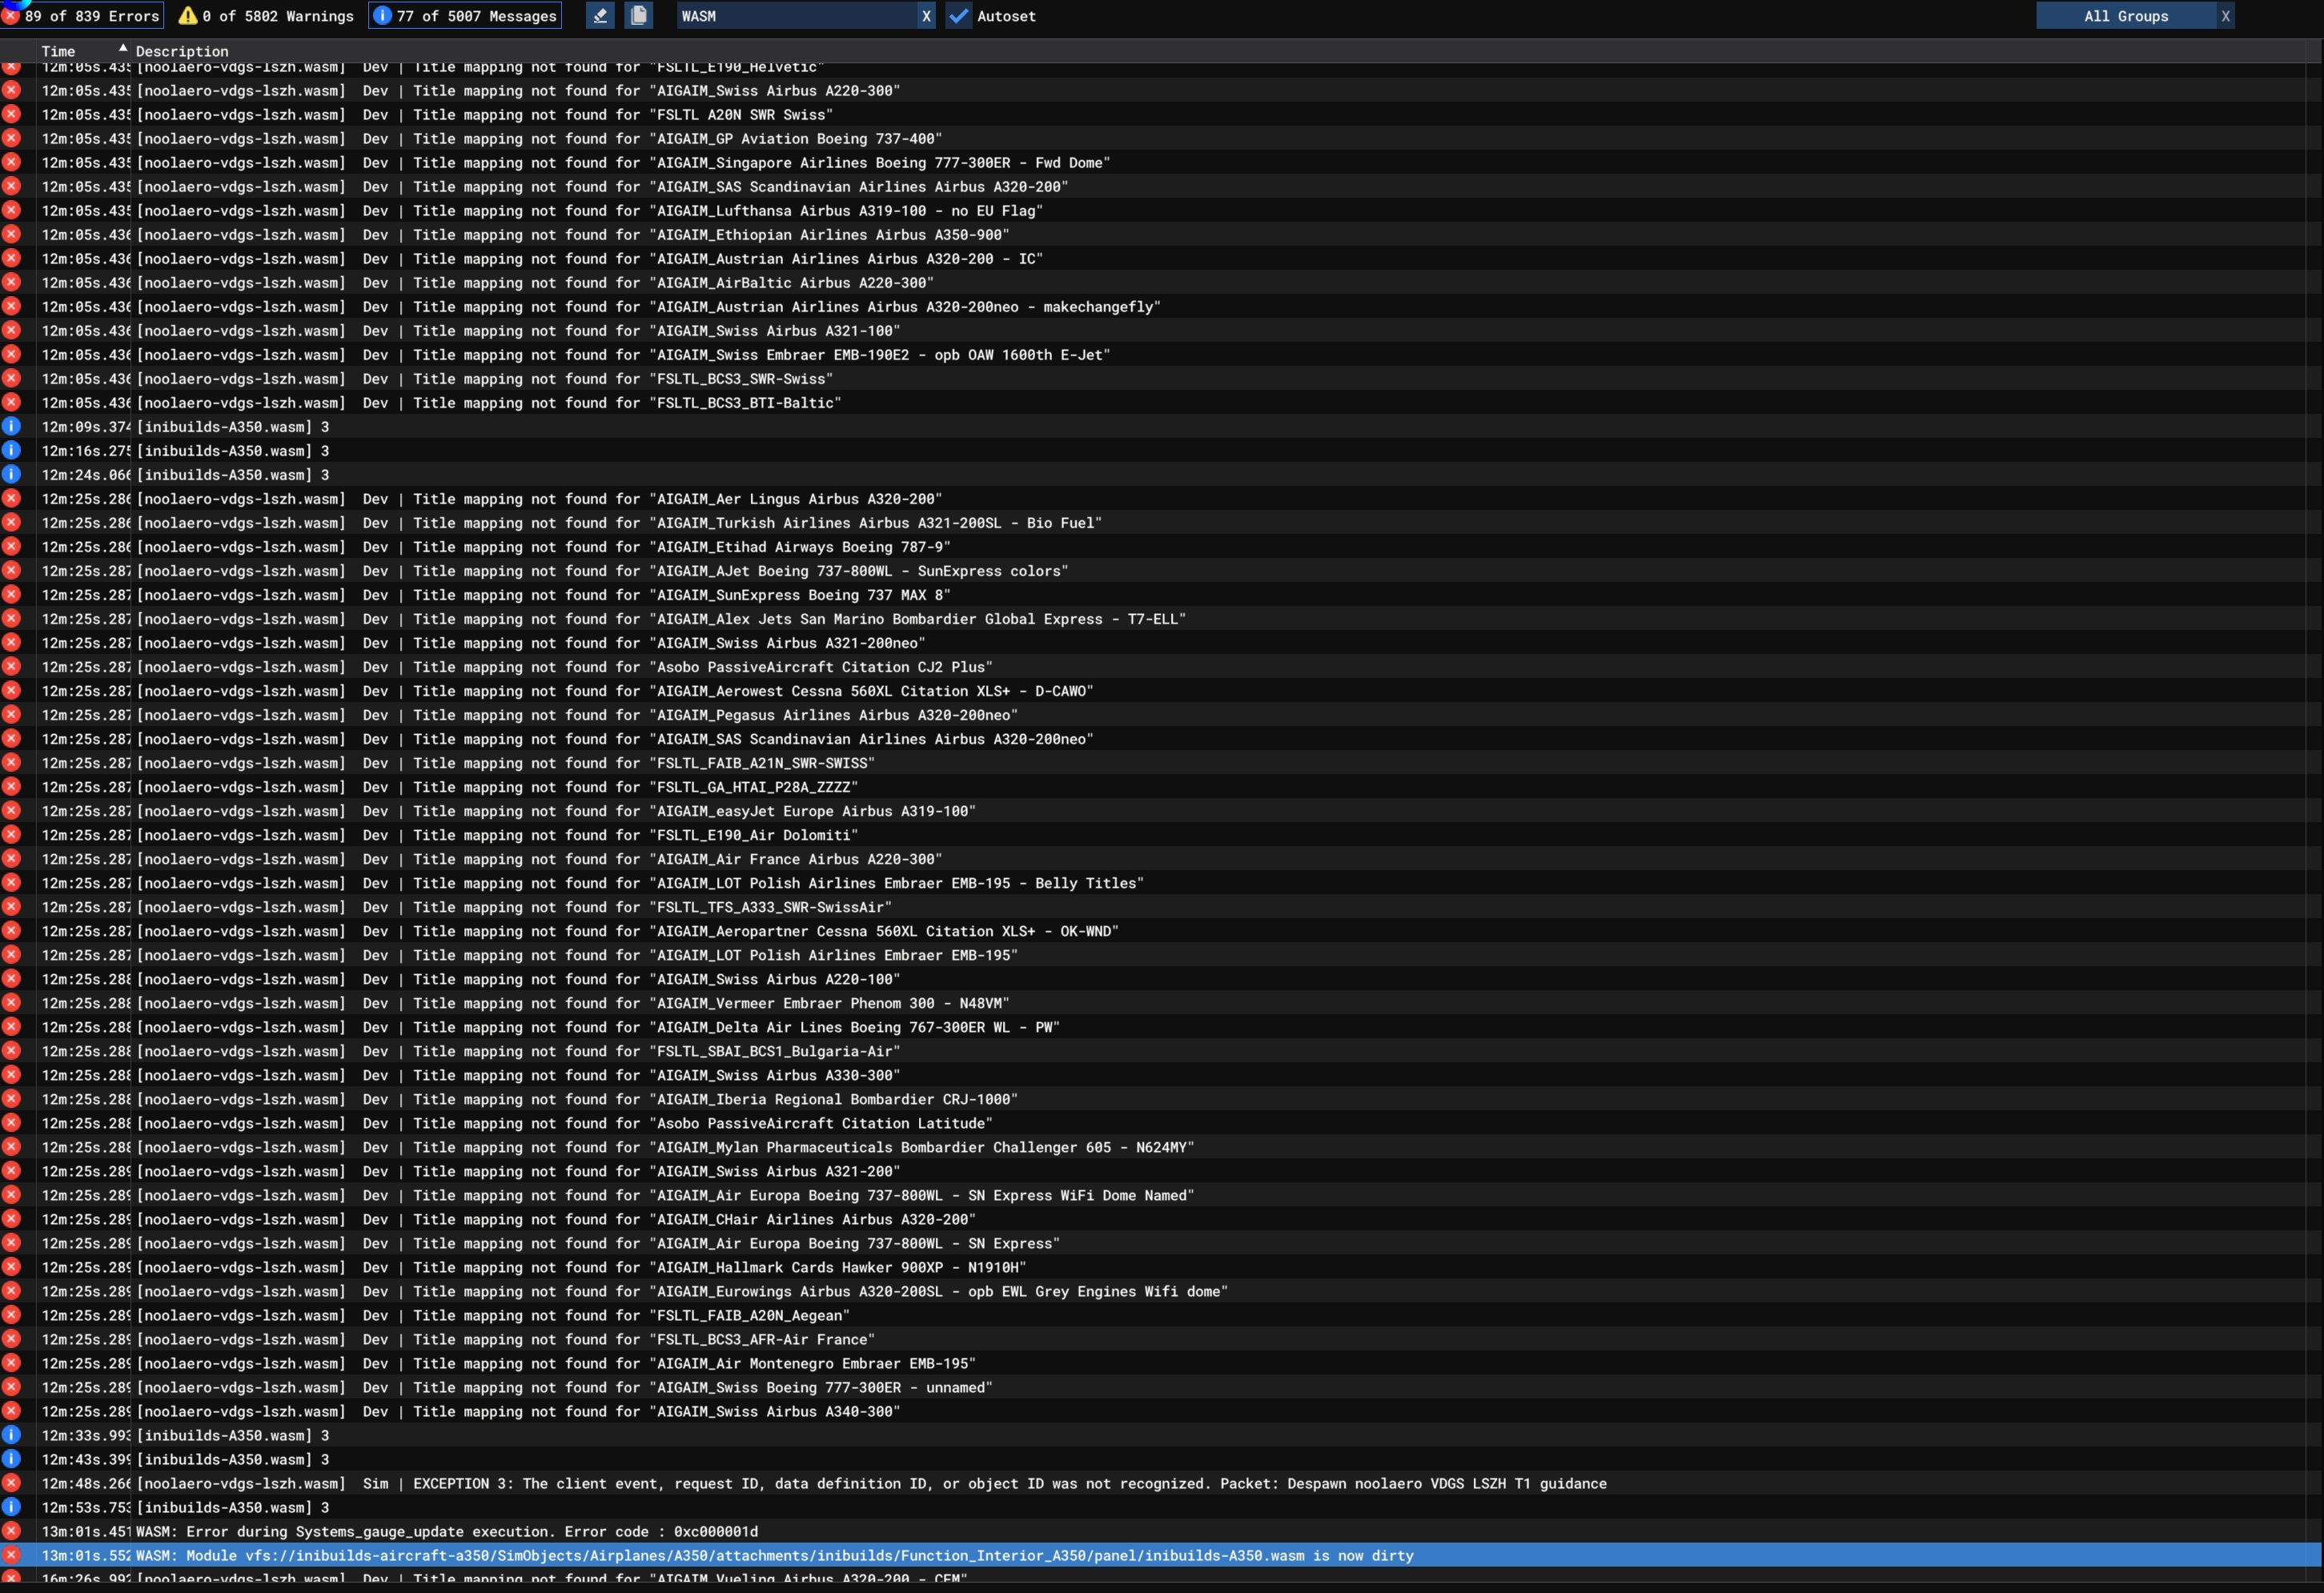Viewport: 2324px width, 1593px height.
Task: Click error icon on EXCEPTION 3 row
Action: tap(11, 1483)
